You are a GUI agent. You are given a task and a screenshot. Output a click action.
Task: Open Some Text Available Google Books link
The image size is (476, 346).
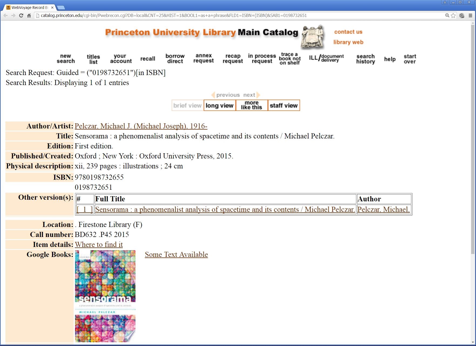pos(176,255)
